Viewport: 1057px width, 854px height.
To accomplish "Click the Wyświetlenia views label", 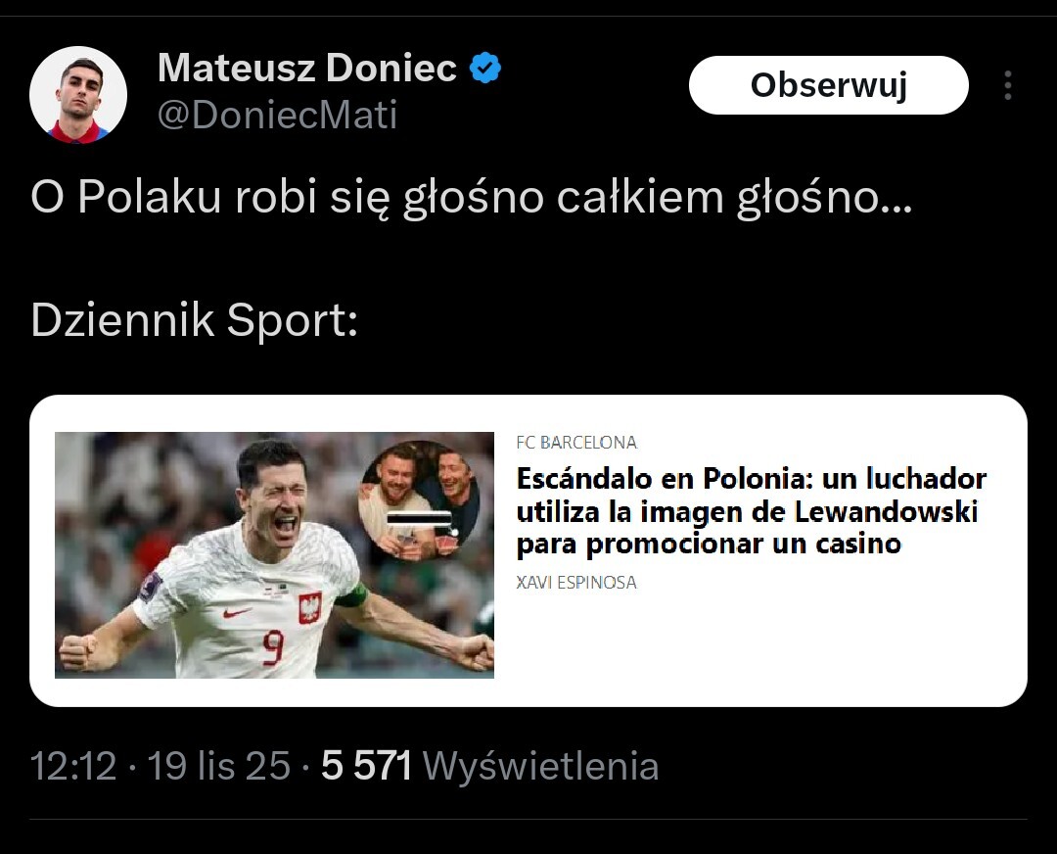I will click(x=541, y=766).
